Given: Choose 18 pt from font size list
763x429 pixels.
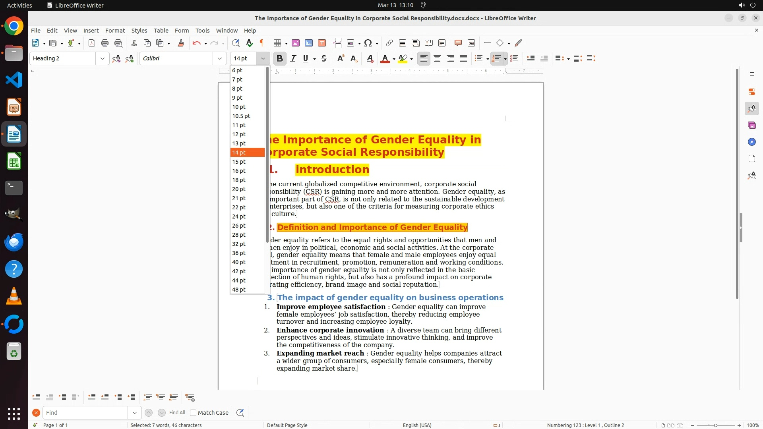Looking at the screenshot, I should pos(239,180).
